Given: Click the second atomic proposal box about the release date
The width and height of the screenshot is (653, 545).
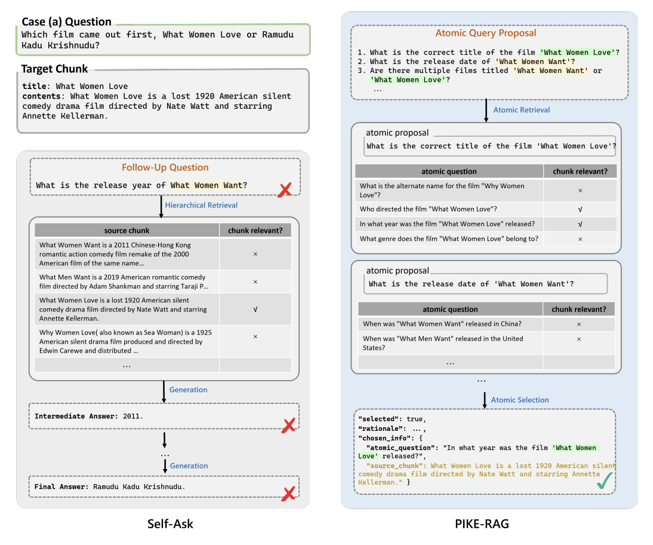Looking at the screenshot, I should pos(486,284).
